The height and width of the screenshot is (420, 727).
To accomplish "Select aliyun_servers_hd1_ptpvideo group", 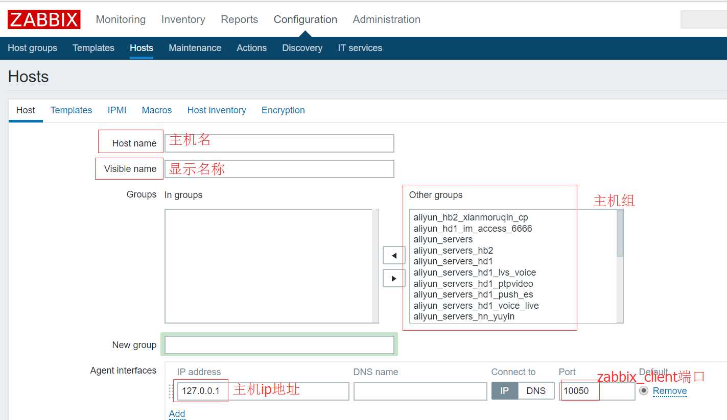I will [x=473, y=284].
